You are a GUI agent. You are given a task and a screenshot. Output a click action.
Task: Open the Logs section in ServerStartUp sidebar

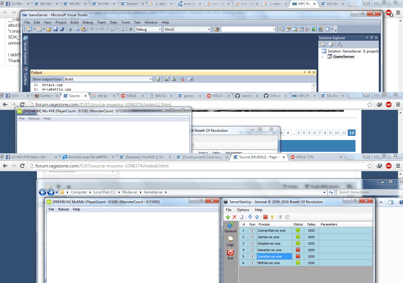pyautogui.click(x=230, y=241)
